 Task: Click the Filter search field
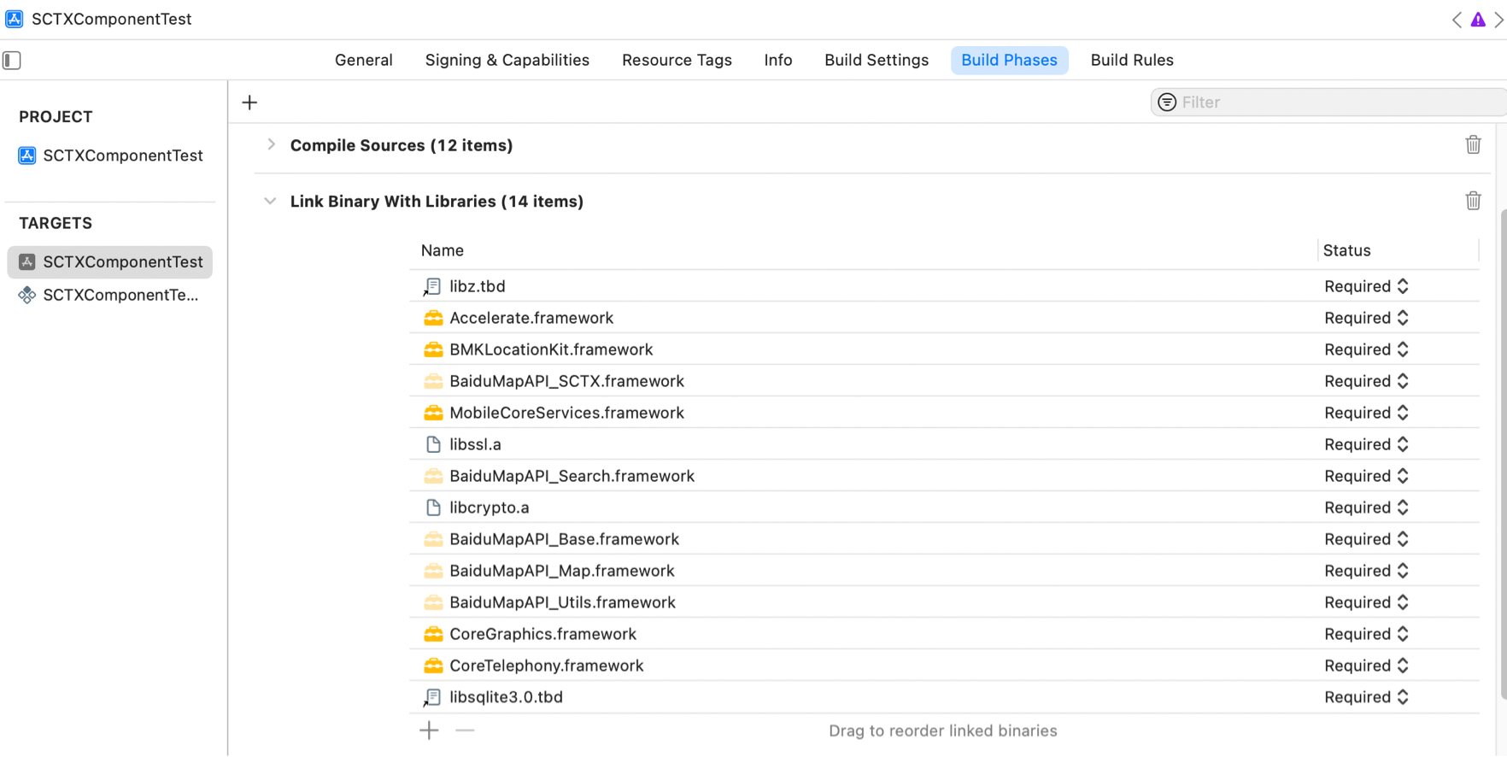pyautogui.click(x=1333, y=103)
